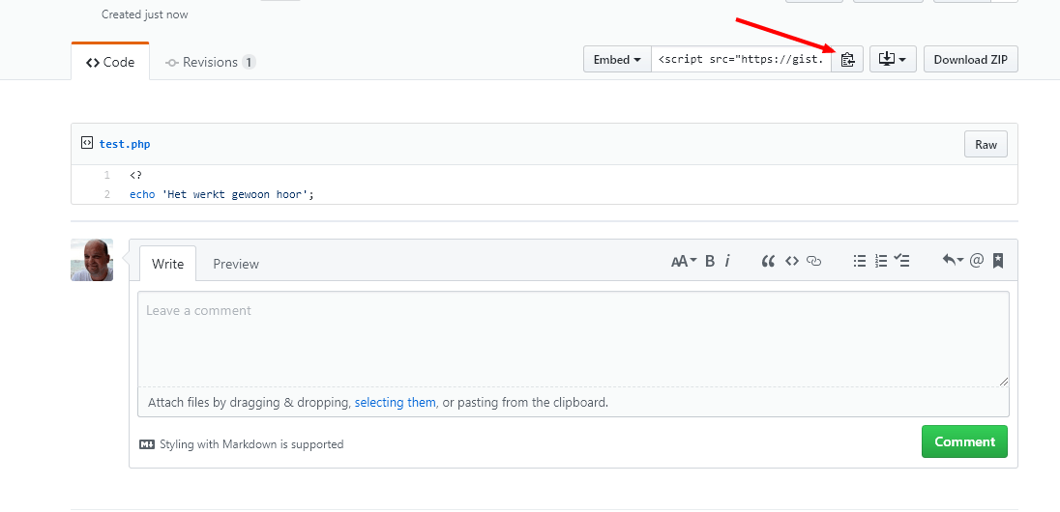Open the header text size dropdown
Image resolution: width=1060 pixels, height=512 pixels.
[684, 261]
